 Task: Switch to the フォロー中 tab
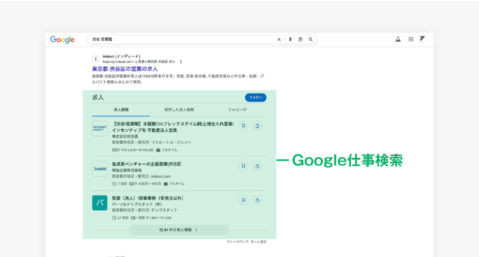coord(237,110)
